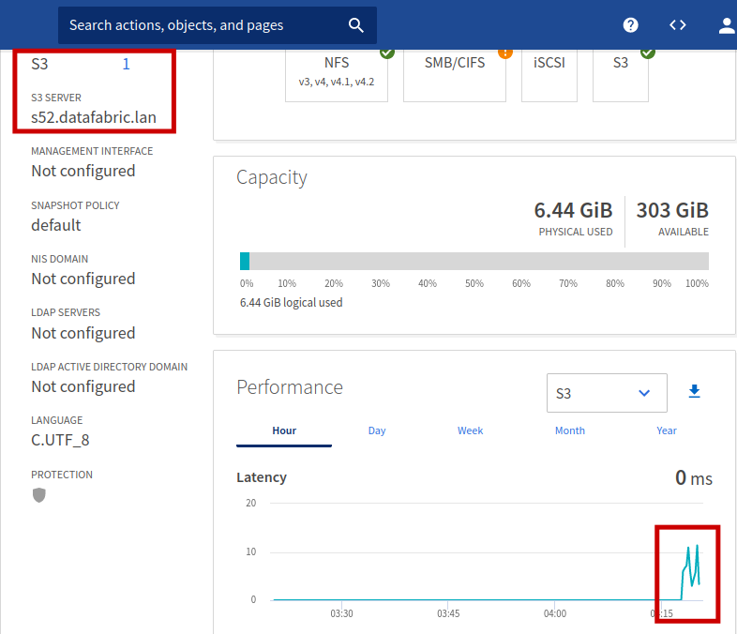The height and width of the screenshot is (634, 737).
Task: Click the s52.datafabric.lan server name
Action: [x=94, y=117]
